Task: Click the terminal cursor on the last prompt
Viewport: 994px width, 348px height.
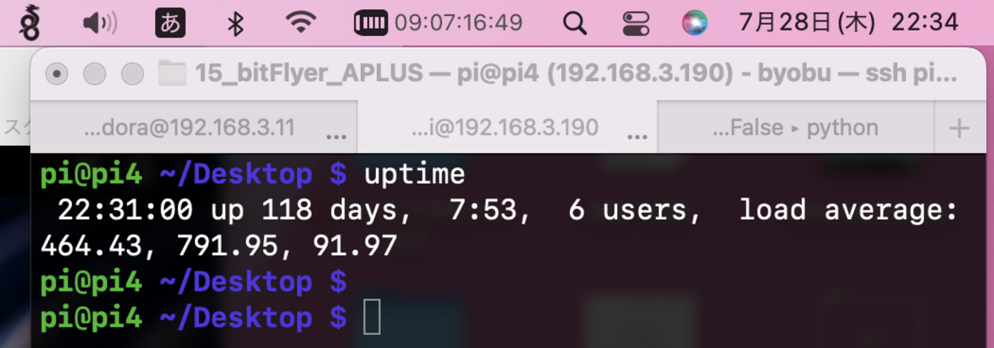Action: [x=372, y=317]
